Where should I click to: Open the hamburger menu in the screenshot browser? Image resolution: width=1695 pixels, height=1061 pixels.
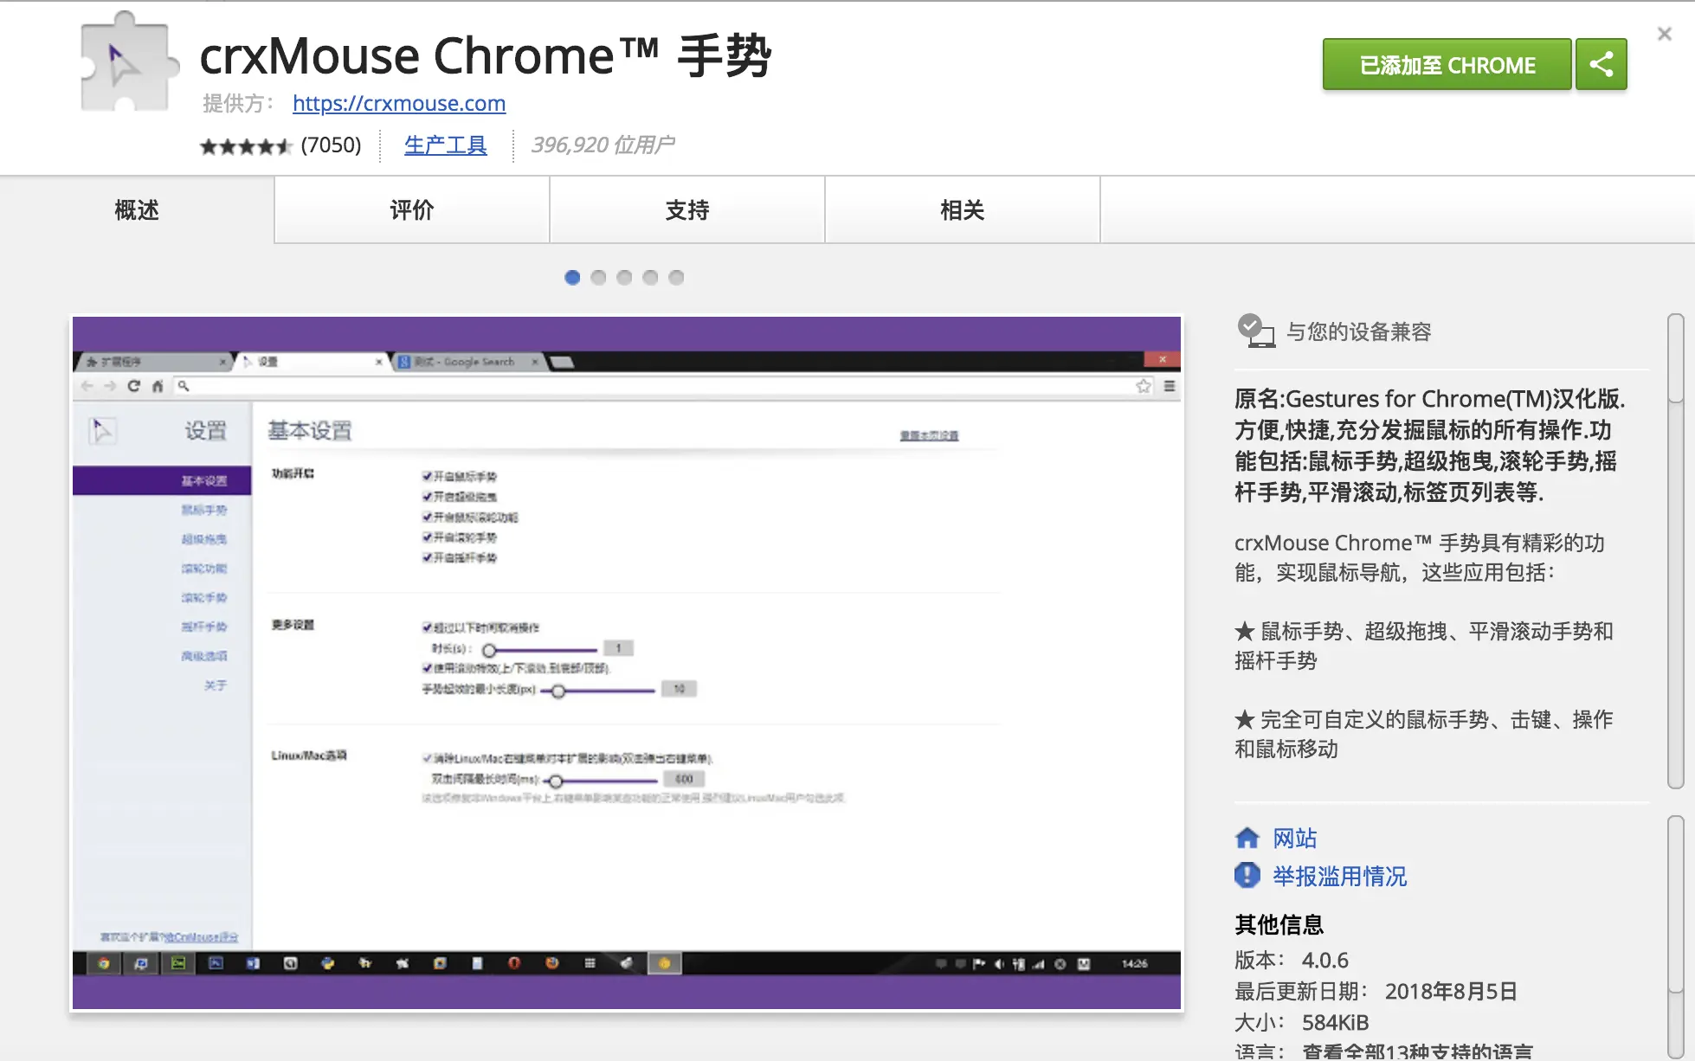(x=1168, y=388)
